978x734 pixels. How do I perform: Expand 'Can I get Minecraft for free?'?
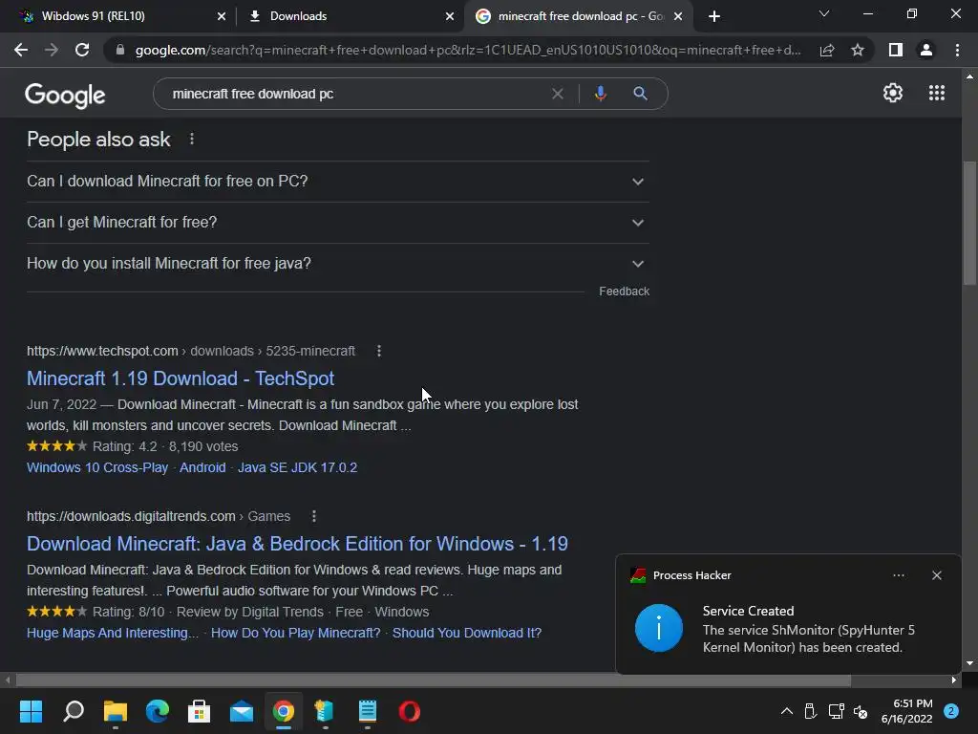pos(338,223)
